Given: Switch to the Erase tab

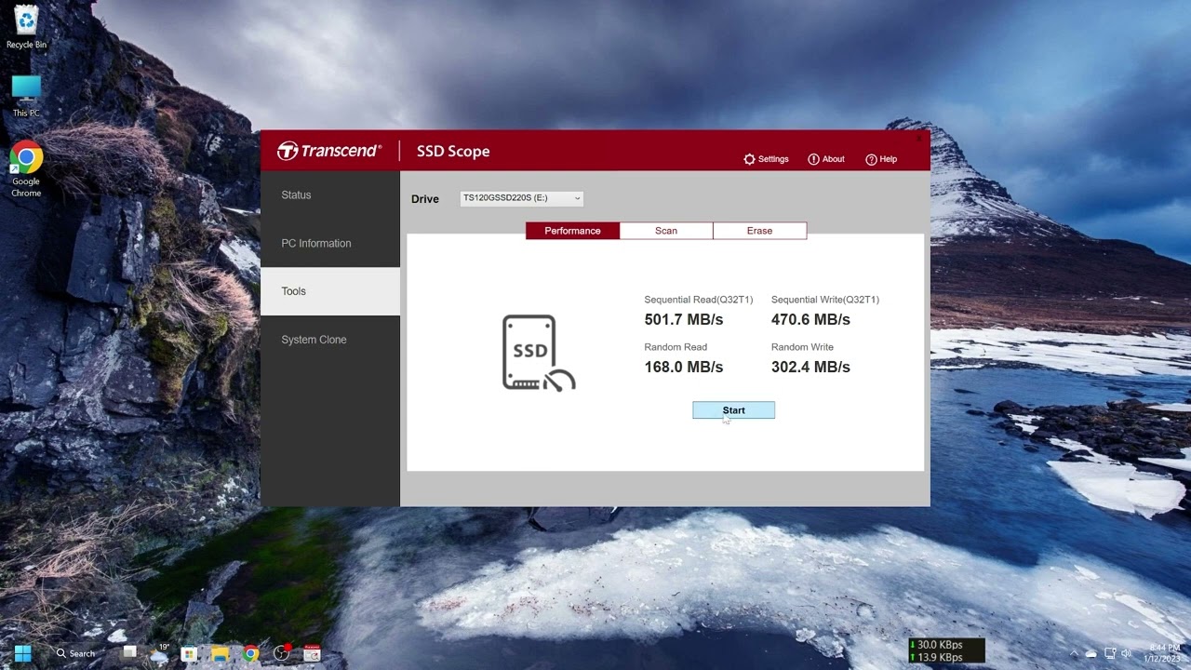Looking at the screenshot, I should [759, 231].
